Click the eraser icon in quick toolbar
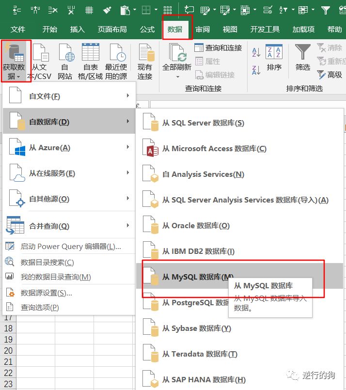 click(x=107, y=10)
